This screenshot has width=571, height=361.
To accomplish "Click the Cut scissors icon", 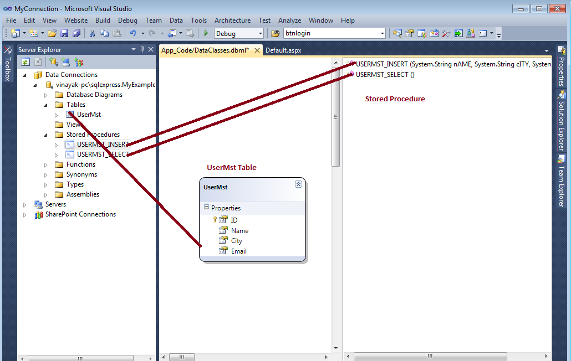I will tap(93, 34).
